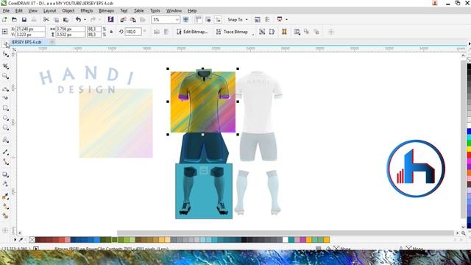Select the Zoom magnifier tool
The image size is (471, 265).
pos(5,77)
